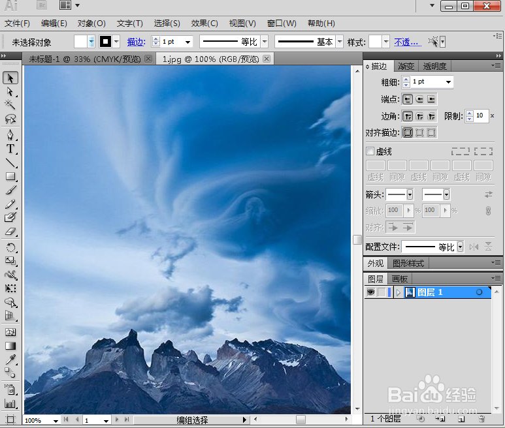Select the Type tool
The width and height of the screenshot is (505, 428).
pos(10,149)
